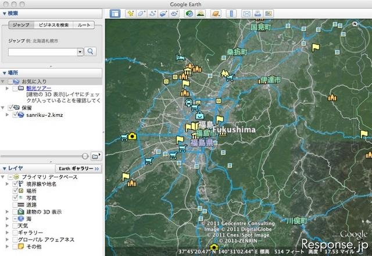The width and height of the screenshot is (372, 256).
Task: Uncheck the 保留 checkbox
Action: point(10,107)
